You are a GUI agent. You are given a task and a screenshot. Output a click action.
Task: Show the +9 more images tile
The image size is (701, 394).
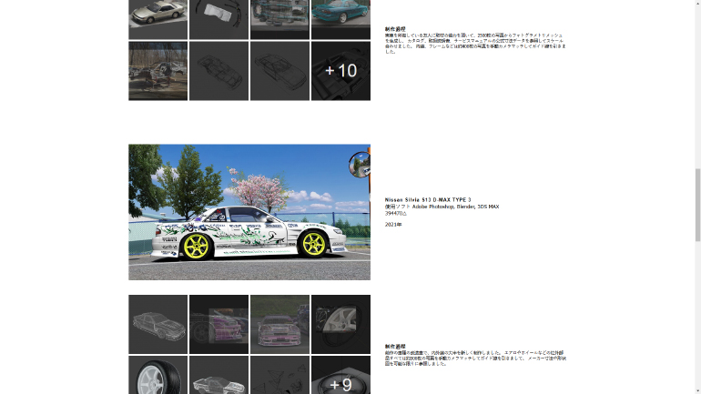pos(340,375)
